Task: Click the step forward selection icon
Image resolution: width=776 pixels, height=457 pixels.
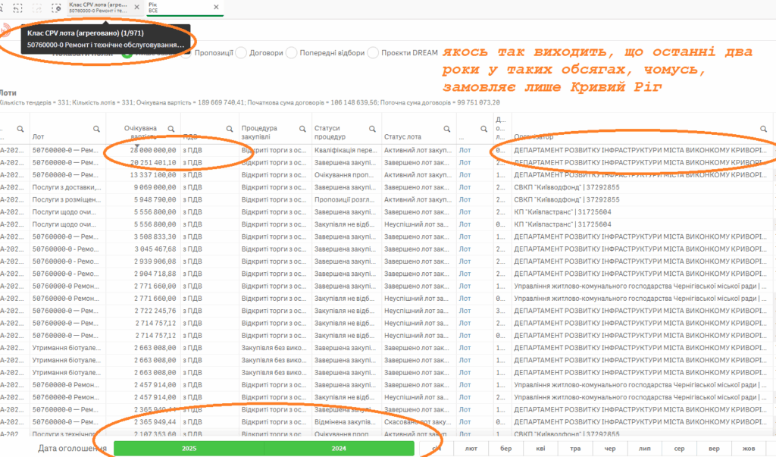Action: [x=36, y=8]
